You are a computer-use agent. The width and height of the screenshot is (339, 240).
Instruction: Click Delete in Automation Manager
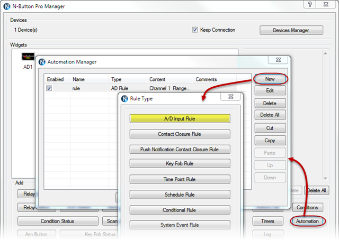pyautogui.click(x=270, y=103)
